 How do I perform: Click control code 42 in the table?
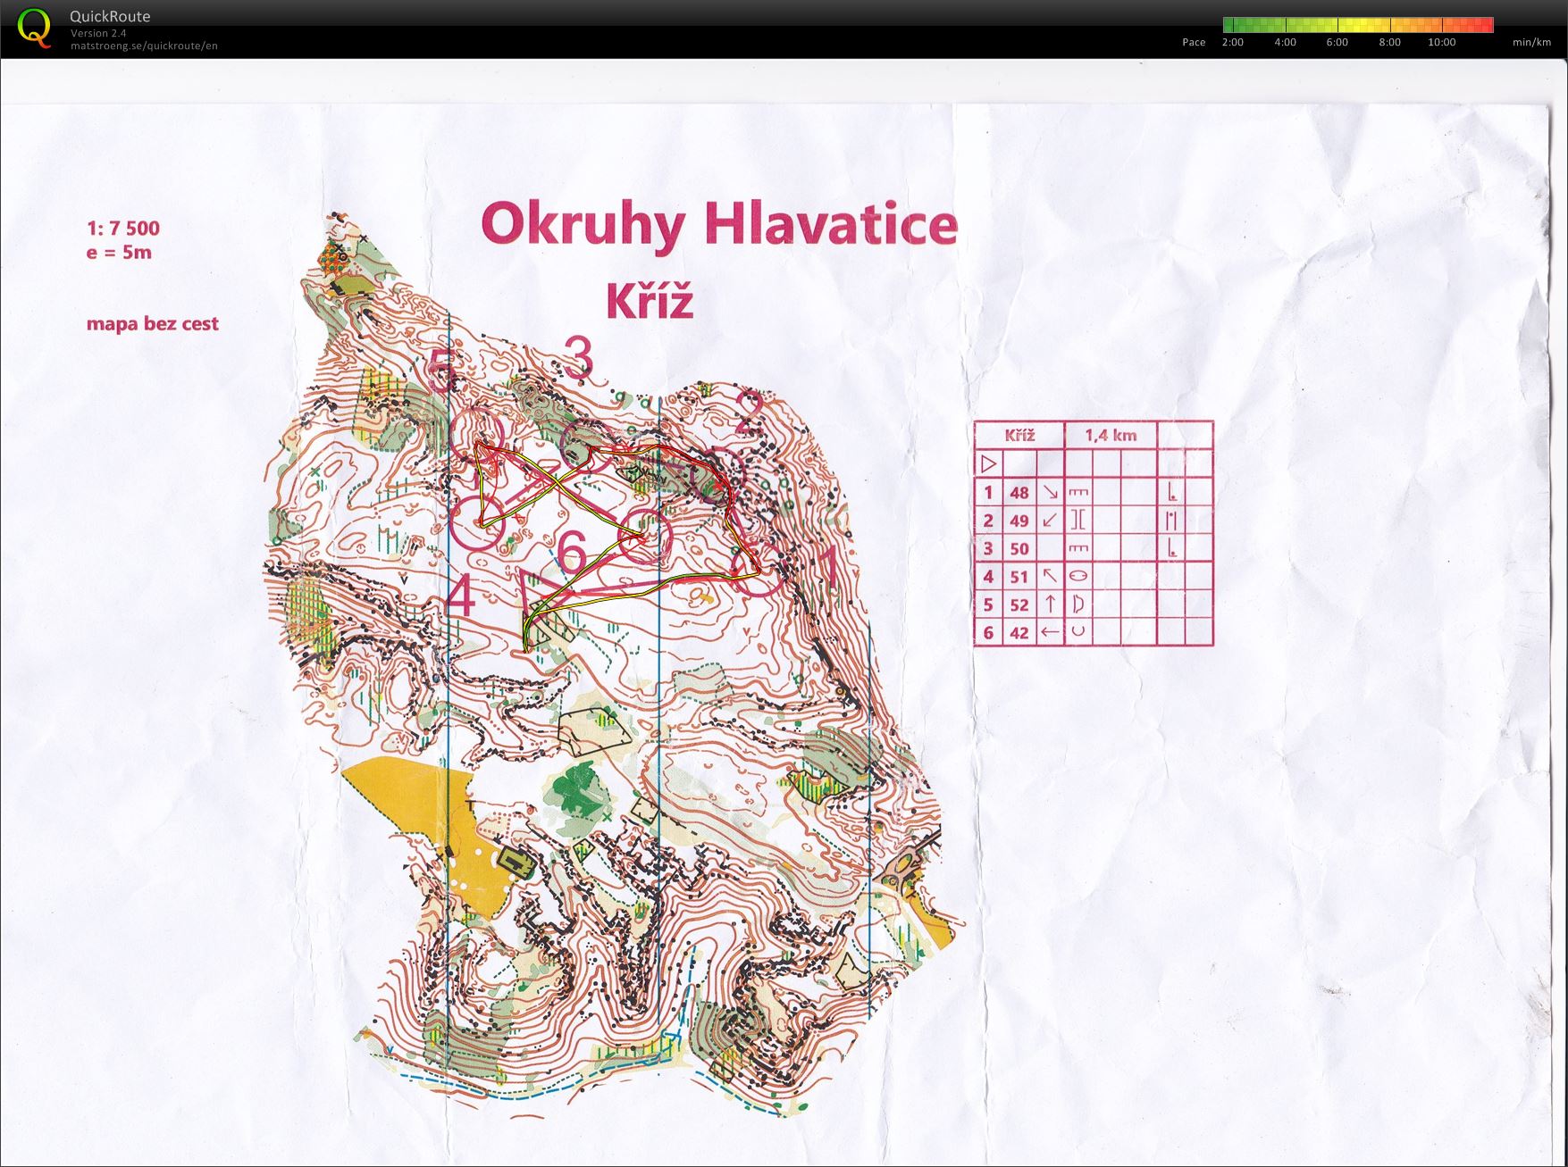pos(1019,632)
